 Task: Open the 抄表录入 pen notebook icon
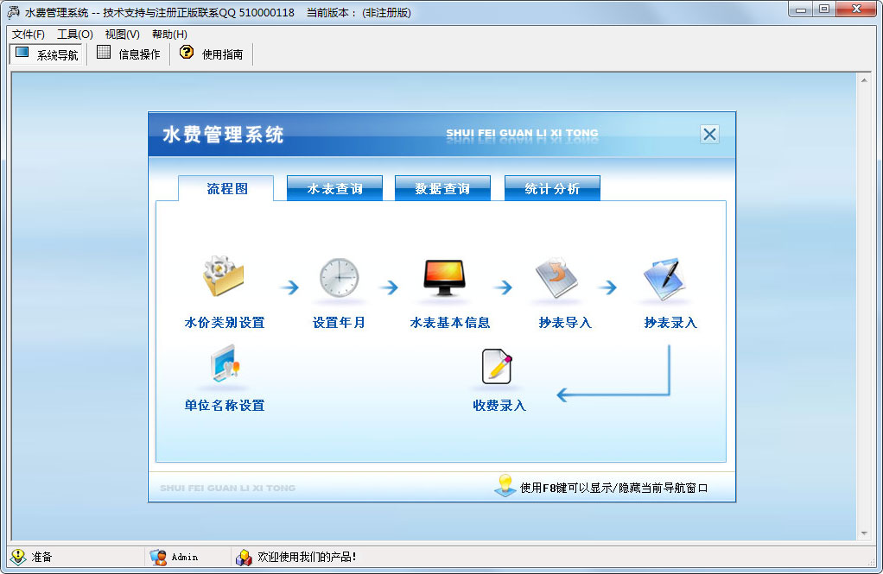point(664,279)
